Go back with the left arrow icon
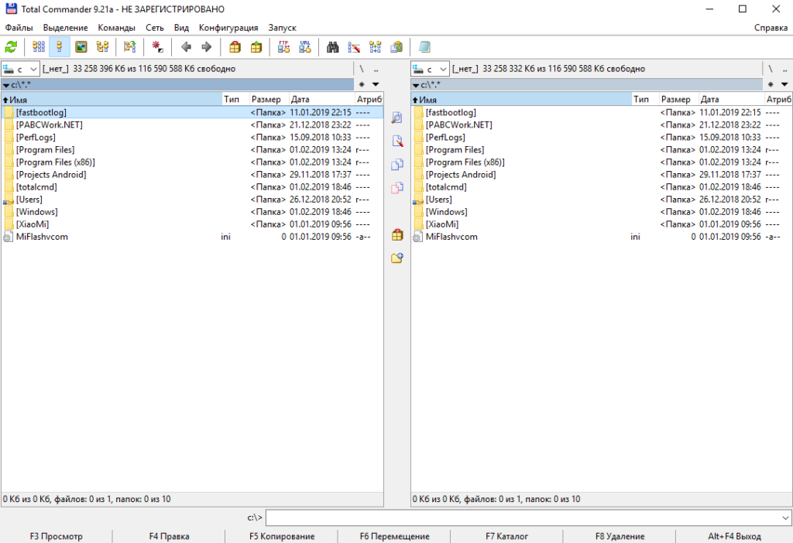The width and height of the screenshot is (793, 543). (186, 47)
